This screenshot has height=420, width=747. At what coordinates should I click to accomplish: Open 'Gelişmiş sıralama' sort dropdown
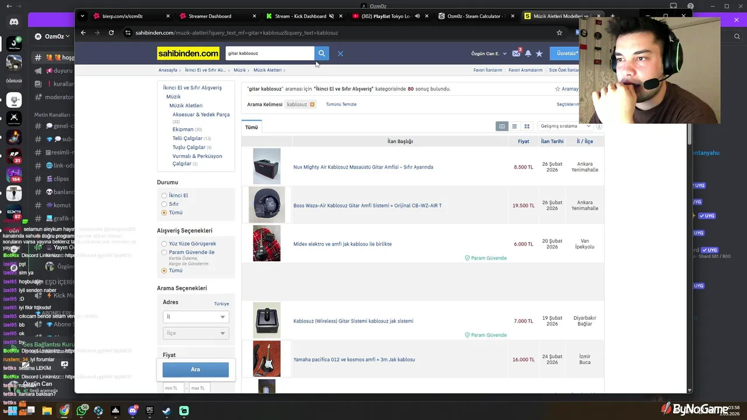(x=566, y=126)
